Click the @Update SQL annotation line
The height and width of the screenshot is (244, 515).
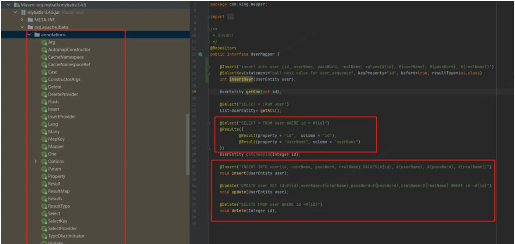[x=355, y=186]
